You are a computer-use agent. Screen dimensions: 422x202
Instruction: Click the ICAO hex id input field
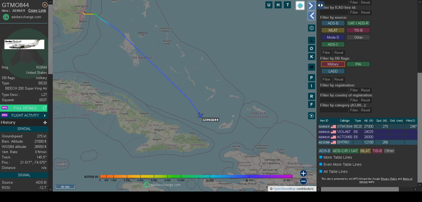[334, 12]
